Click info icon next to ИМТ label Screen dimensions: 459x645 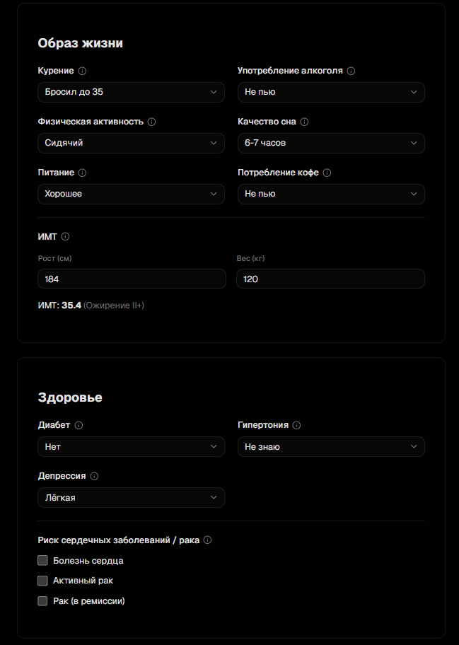(65, 237)
